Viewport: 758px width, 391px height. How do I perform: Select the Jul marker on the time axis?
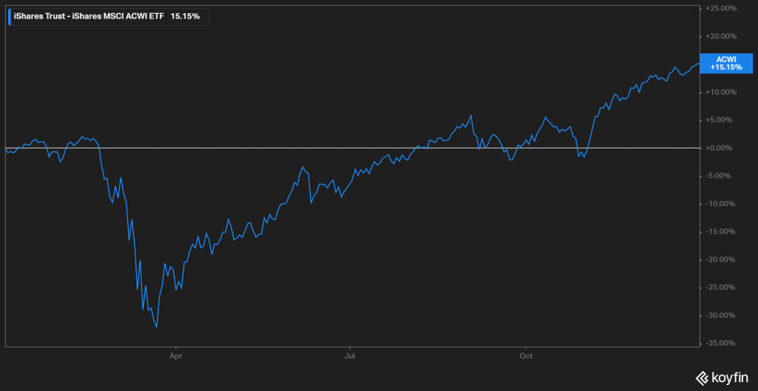pos(351,355)
